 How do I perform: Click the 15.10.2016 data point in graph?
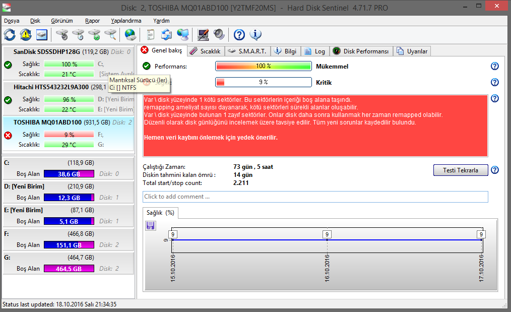(173, 240)
